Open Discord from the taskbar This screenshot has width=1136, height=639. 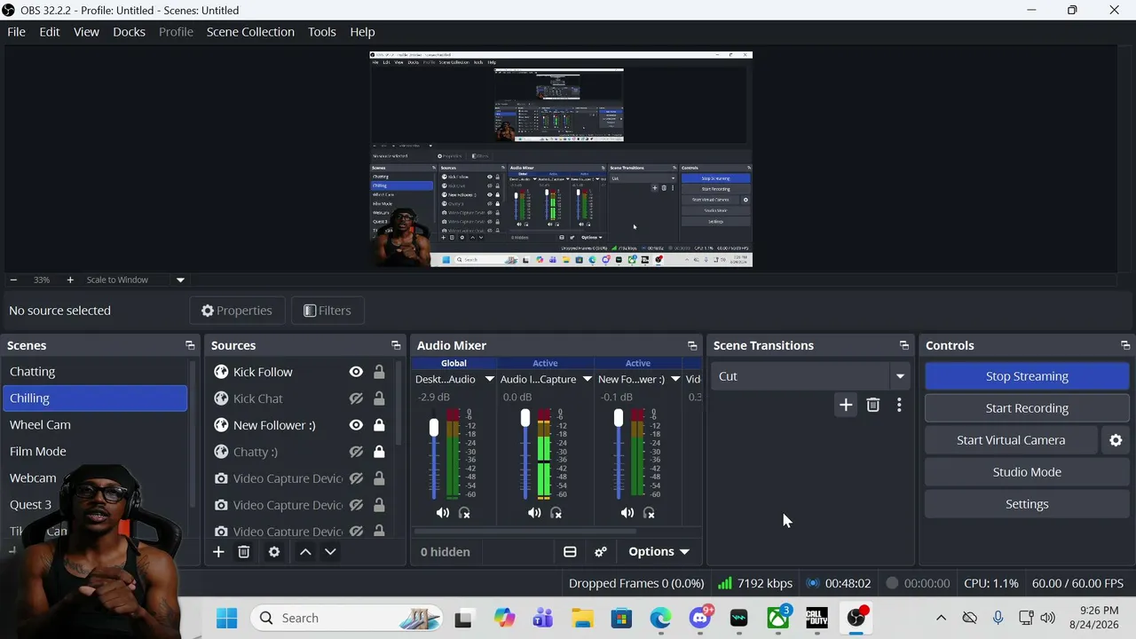pos(700,618)
